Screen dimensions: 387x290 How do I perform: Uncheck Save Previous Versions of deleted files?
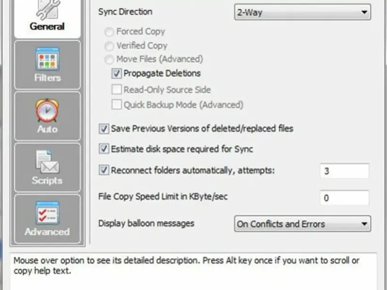click(x=104, y=129)
